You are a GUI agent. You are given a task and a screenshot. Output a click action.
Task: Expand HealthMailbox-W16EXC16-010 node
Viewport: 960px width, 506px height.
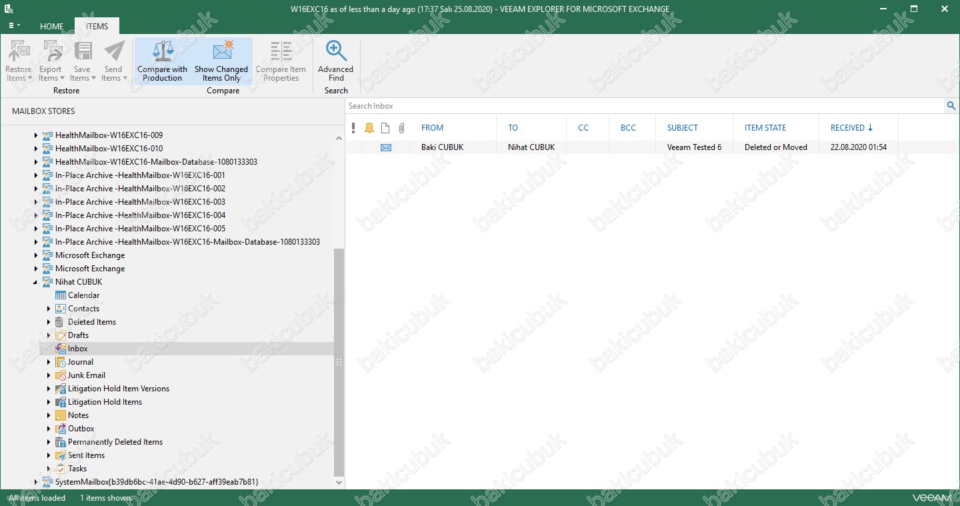click(36, 149)
